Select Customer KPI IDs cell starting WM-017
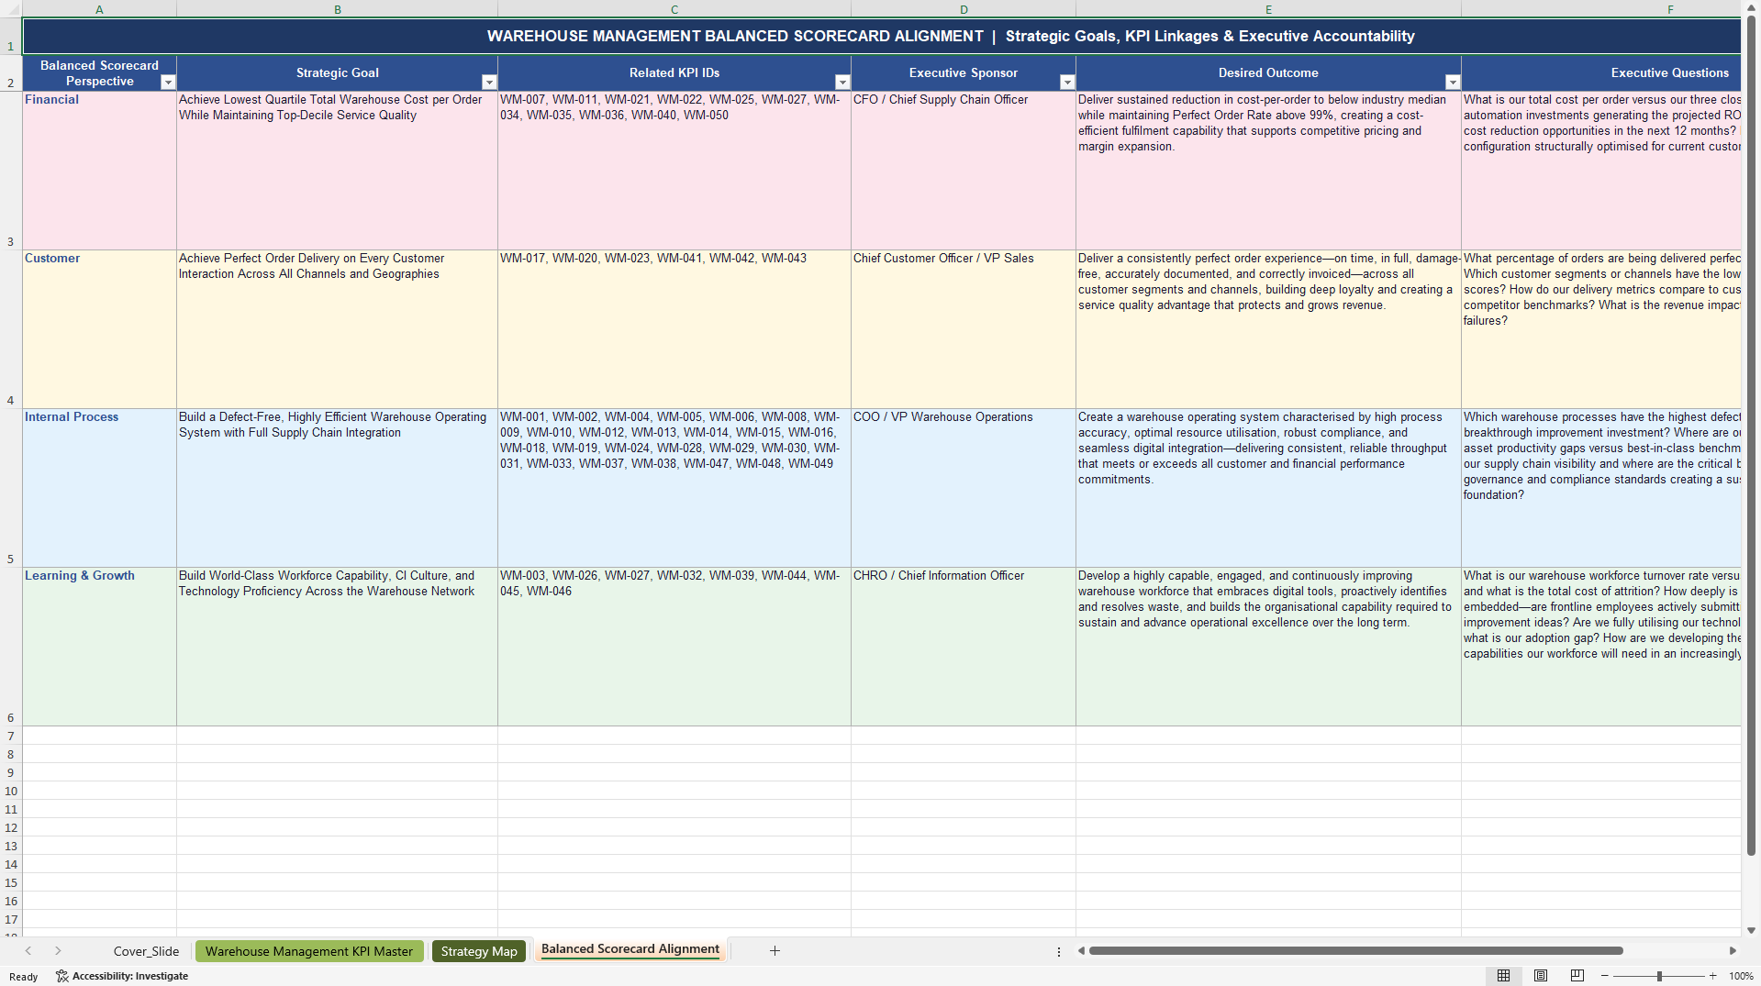This screenshot has width=1761, height=986. [x=674, y=329]
